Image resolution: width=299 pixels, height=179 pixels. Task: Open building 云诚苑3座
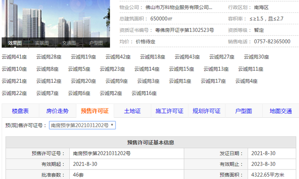(x=148, y=81)
